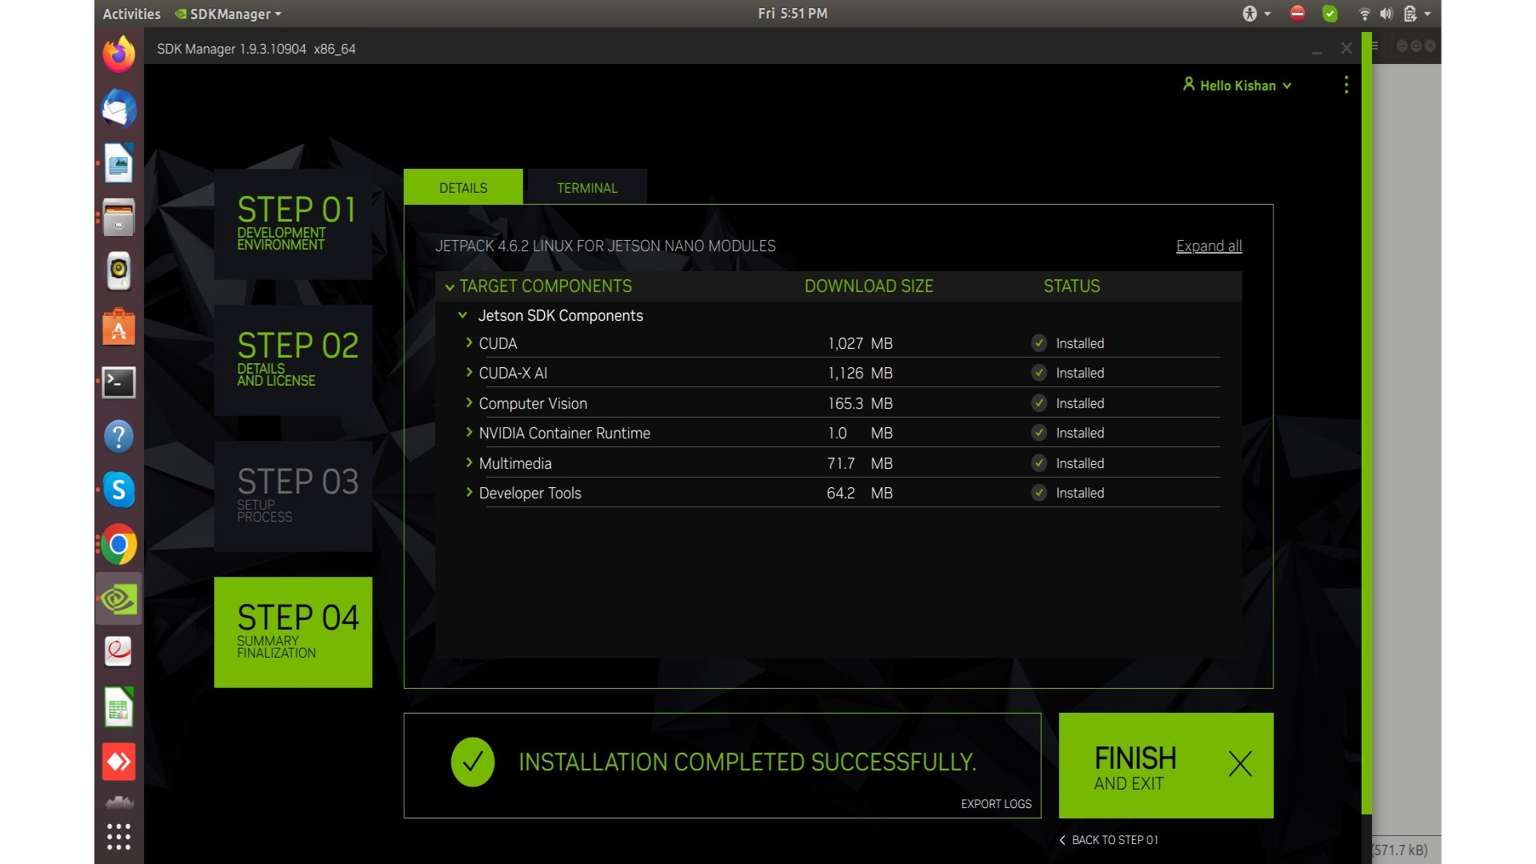The width and height of the screenshot is (1536, 864).
Task: Collapse the Jetson SDK Components group
Action: pos(462,315)
